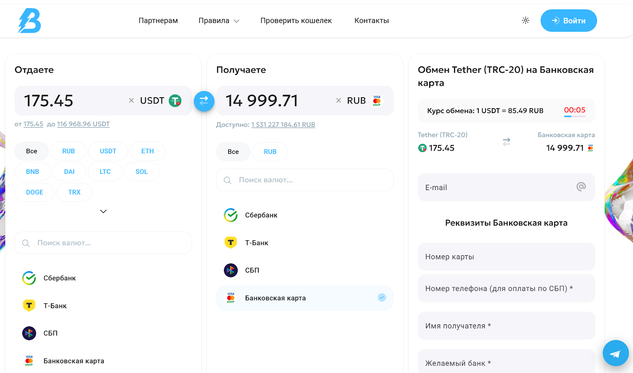Clear the USDT amount with the X icon
The height and width of the screenshot is (373, 633).
click(x=131, y=101)
